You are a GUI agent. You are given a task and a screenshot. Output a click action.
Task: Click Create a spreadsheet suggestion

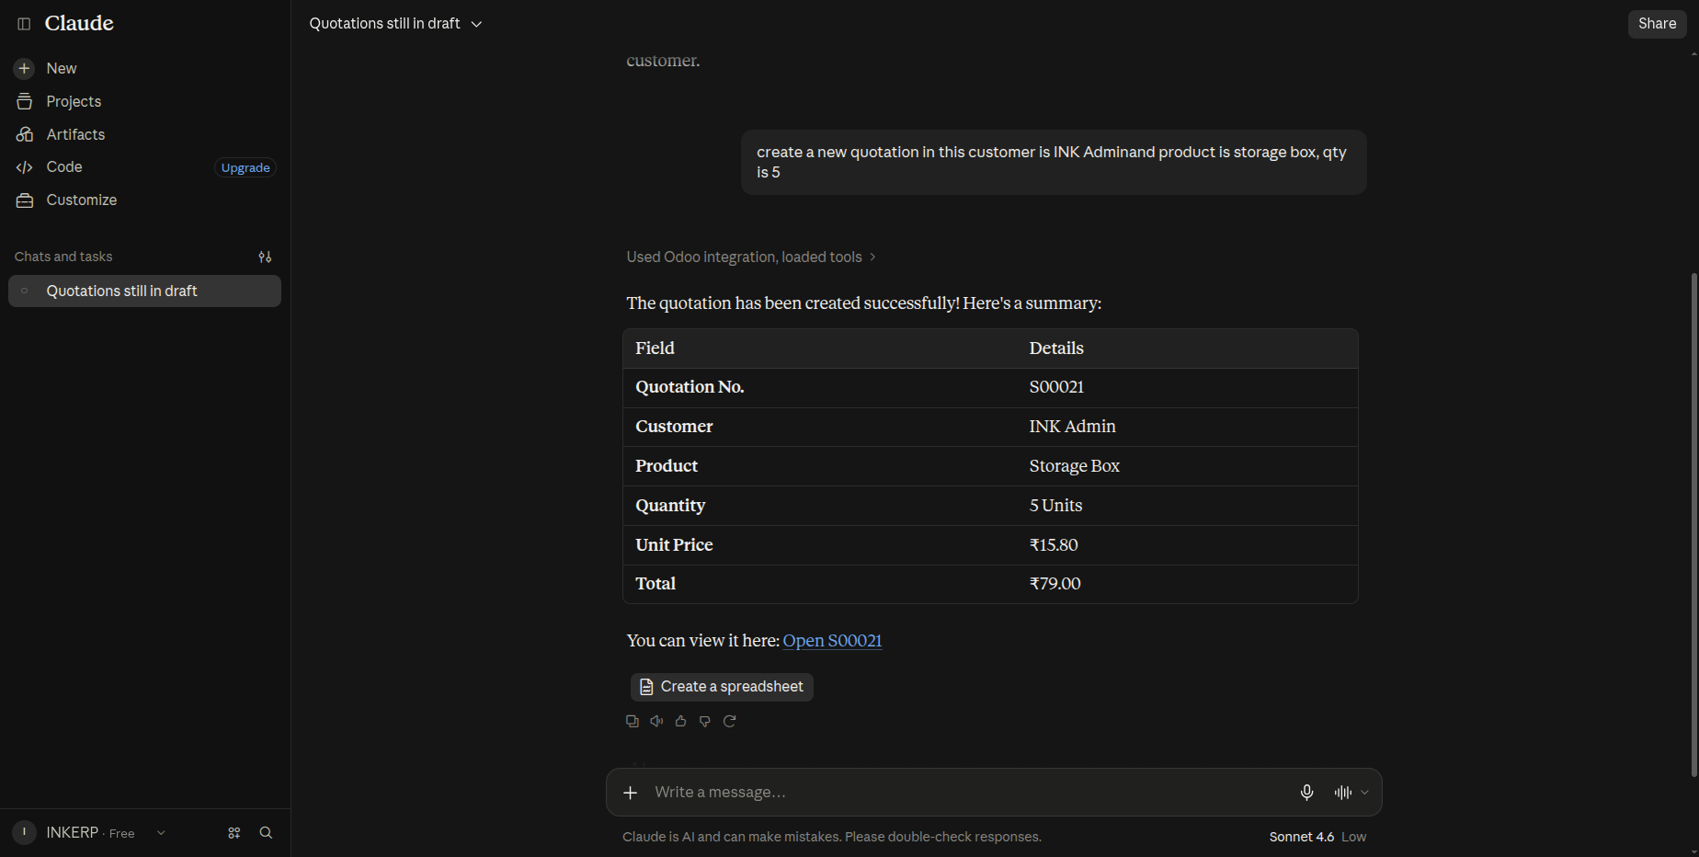pyautogui.click(x=722, y=687)
